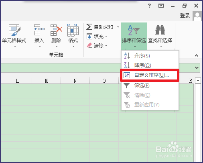Expand the Clear (清除) dropdown arrow

pyautogui.click(x=106, y=46)
